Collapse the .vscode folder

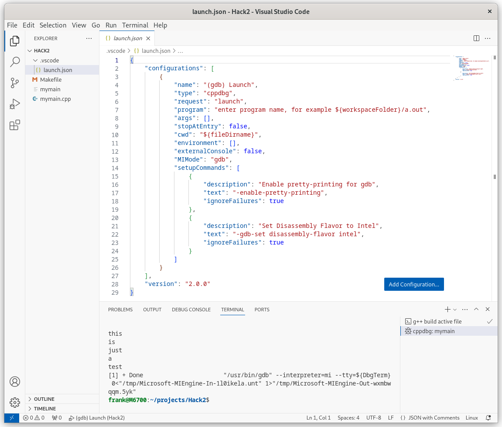[x=62, y=60]
